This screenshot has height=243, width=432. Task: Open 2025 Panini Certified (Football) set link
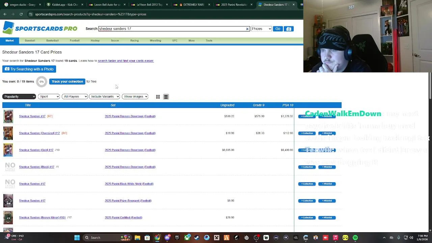coord(124,218)
